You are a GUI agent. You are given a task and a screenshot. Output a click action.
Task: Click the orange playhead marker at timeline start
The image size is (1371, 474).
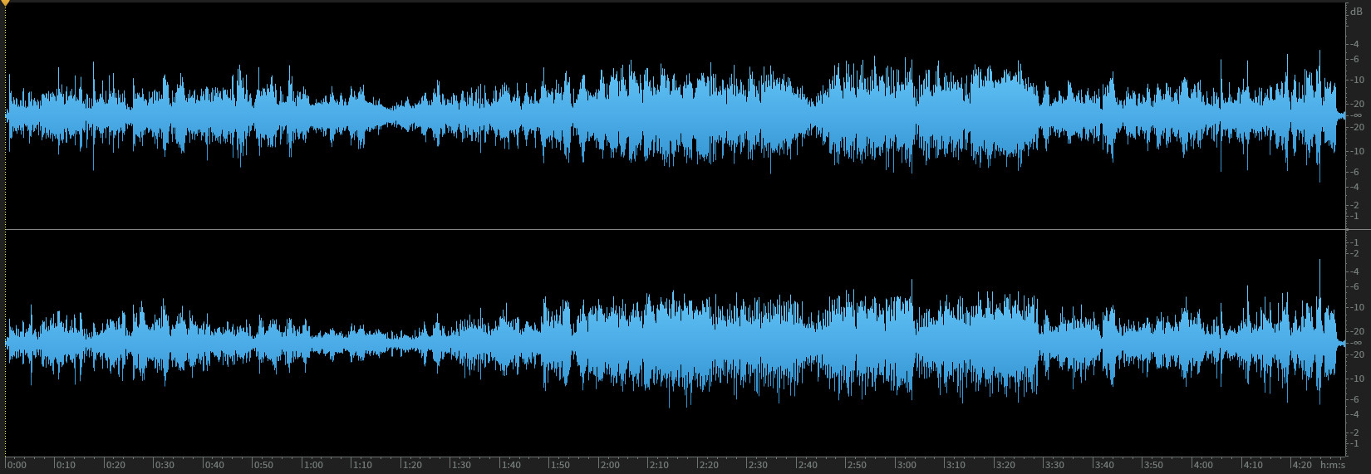(5, 3)
